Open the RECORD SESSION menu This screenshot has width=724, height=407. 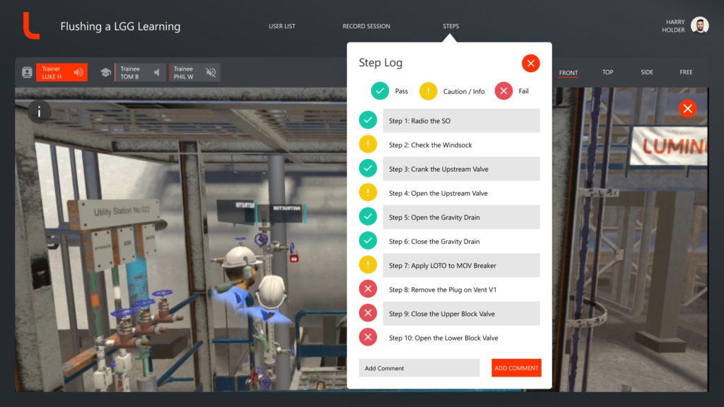coord(366,26)
